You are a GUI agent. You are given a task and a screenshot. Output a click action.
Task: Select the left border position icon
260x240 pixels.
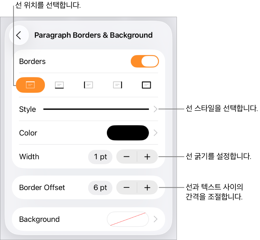(88, 85)
